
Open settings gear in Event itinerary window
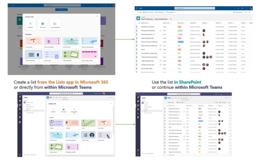tap(242, 8)
